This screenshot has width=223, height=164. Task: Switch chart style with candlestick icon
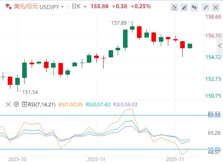click(194, 7)
